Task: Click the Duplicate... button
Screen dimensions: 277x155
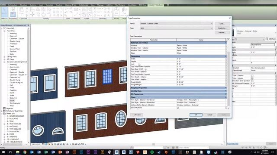Action: [222, 28]
